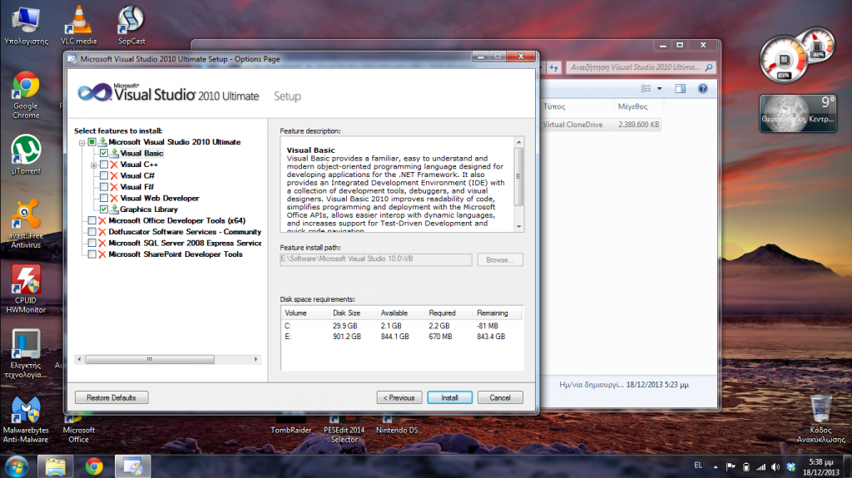The image size is (852, 478).
Task: Click the Windows Start orb
Action: coord(17,466)
